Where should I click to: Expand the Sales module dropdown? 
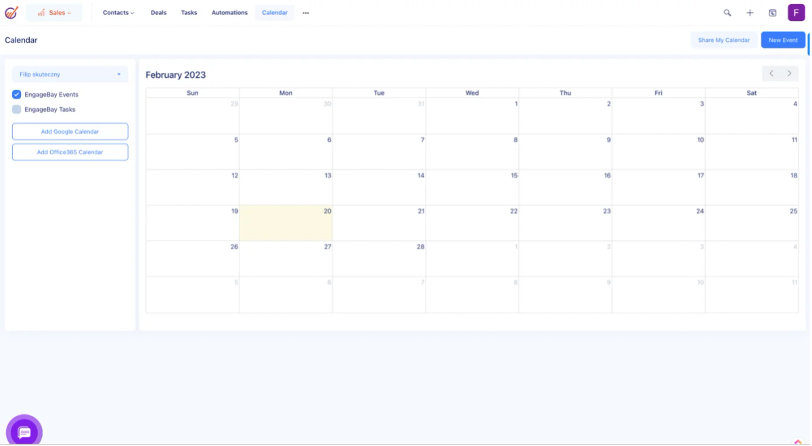(x=54, y=13)
